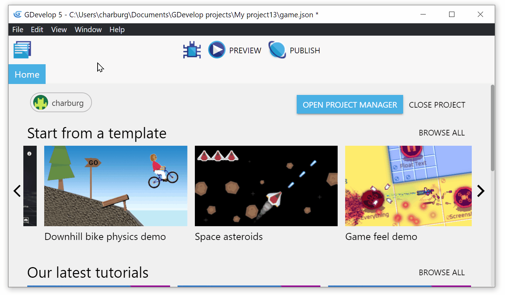Open the File menu
Screen dimensions: 505x295
click(18, 30)
